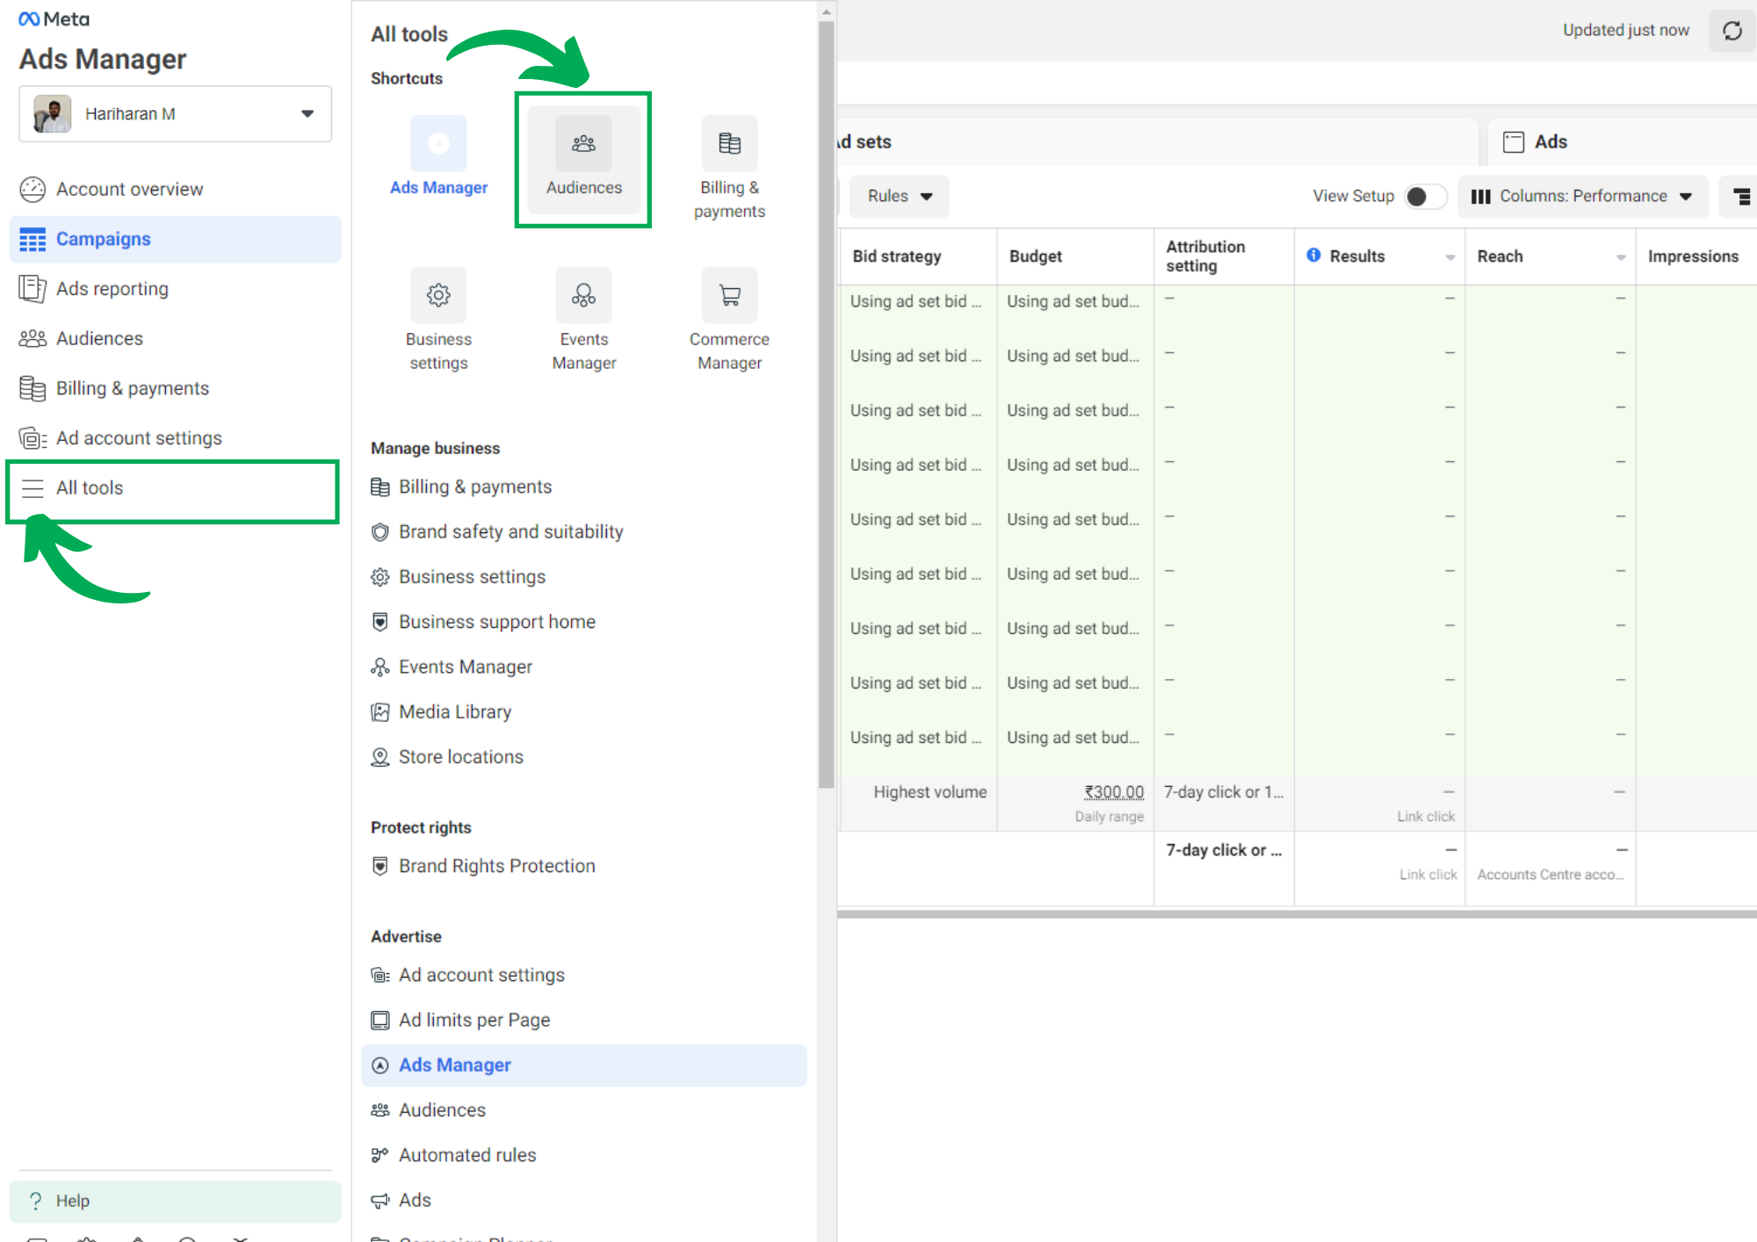Open the Reach column sort arrow
Viewport: 1757px width, 1242px height.
point(1621,256)
